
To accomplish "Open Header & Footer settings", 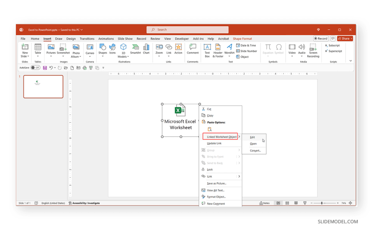I will click(218, 51).
